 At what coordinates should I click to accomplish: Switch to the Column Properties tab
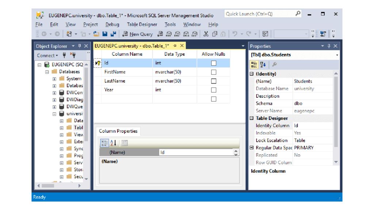(118, 131)
